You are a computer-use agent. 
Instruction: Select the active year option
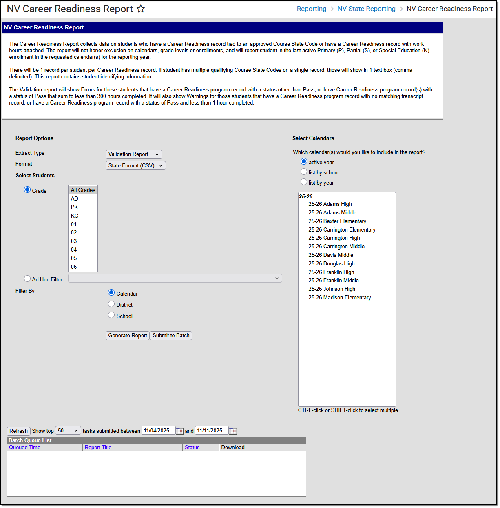(x=304, y=161)
